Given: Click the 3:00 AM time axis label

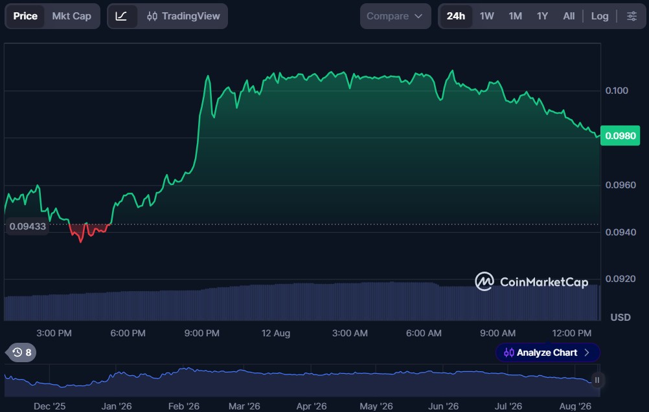Looking at the screenshot, I should 350,333.
